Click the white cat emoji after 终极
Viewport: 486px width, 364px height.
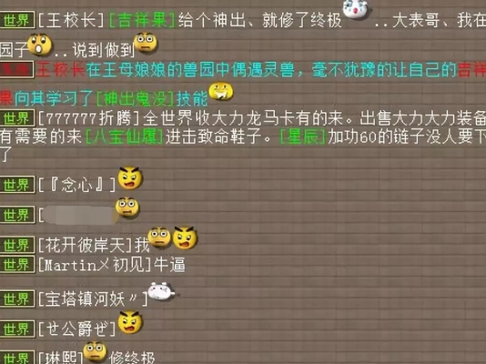355,10
